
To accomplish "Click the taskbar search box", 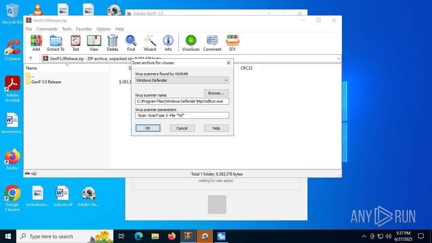I will pyautogui.click(x=64, y=236).
